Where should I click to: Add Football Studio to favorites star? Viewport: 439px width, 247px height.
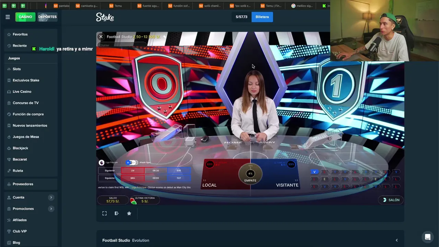pos(129,213)
